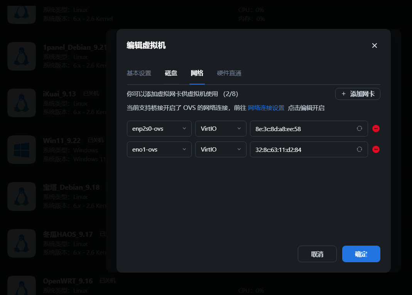Remove the enp2s0-ovs network card
The image size is (412, 295).
(x=376, y=128)
